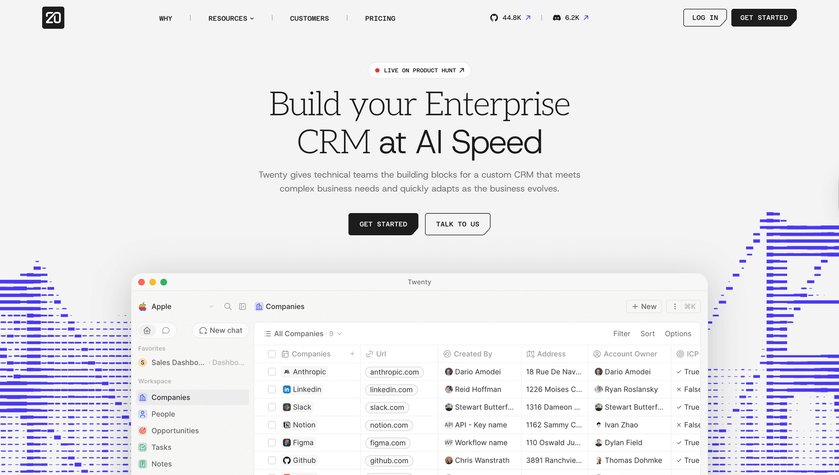Check the Anthropic row checkbox
This screenshot has height=475, width=839.
tap(272, 372)
